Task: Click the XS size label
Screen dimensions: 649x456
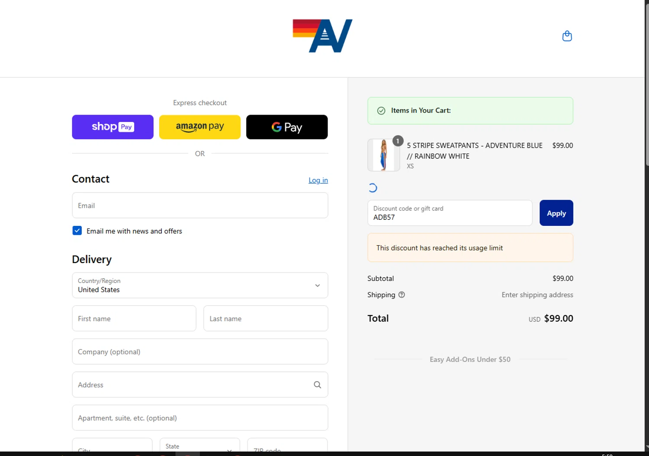Action: coord(410,166)
